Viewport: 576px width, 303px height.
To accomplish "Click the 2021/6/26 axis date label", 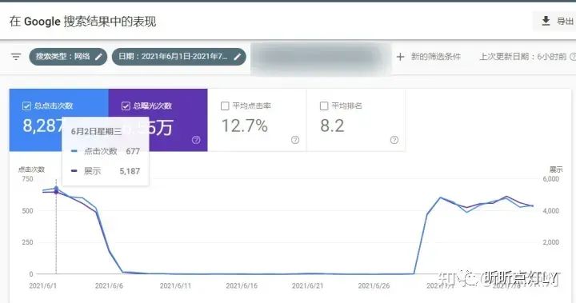I will tap(374, 285).
